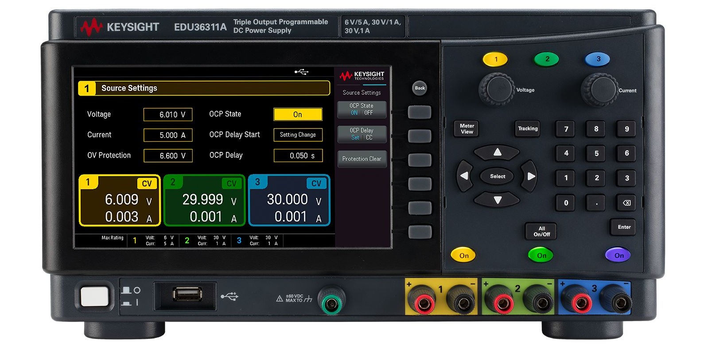The width and height of the screenshot is (712, 353).
Task: Toggle the white power switch
Action: pos(94,296)
